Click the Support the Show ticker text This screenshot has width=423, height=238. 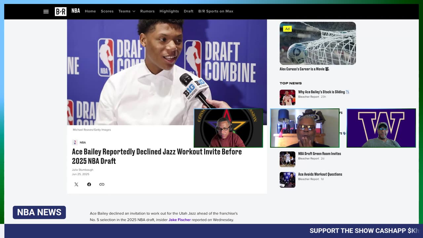(x=364, y=231)
